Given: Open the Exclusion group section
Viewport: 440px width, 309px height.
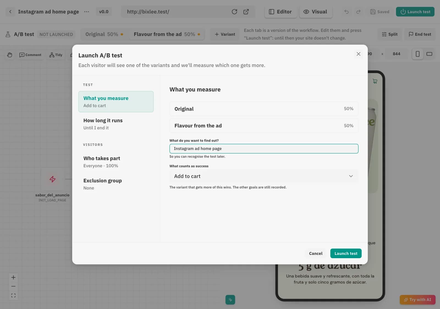Looking at the screenshot, I should [116, 184].
